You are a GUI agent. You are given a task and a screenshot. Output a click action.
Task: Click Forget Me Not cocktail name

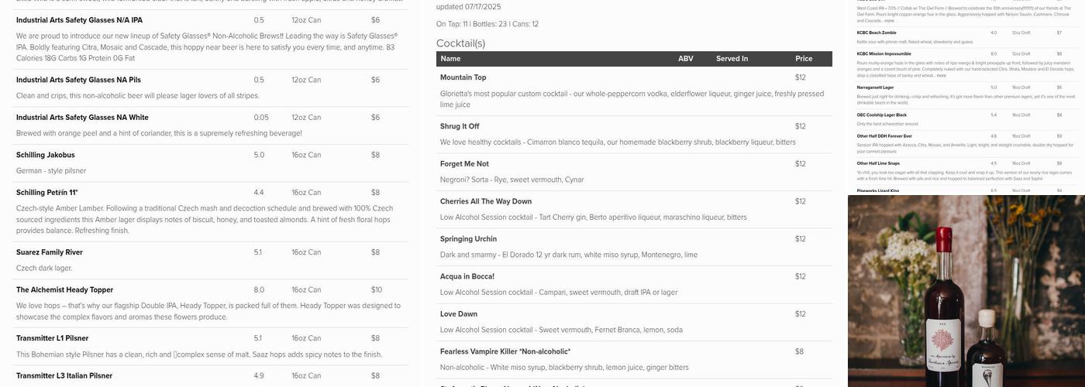(x=464, y=164)
